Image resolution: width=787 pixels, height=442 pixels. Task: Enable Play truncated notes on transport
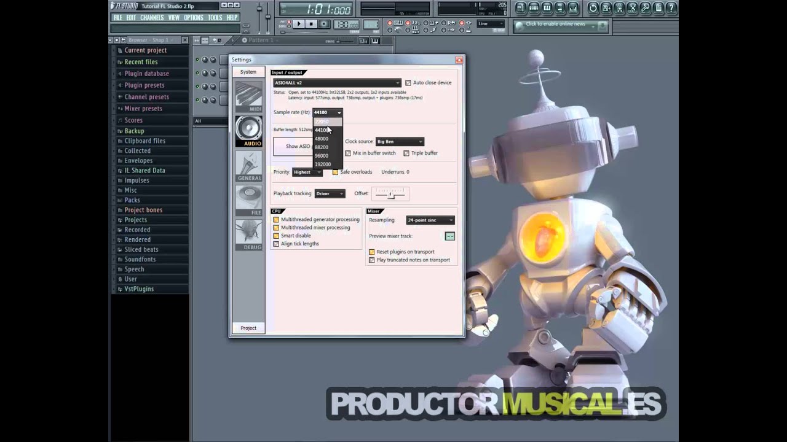(x=371, y=260)
